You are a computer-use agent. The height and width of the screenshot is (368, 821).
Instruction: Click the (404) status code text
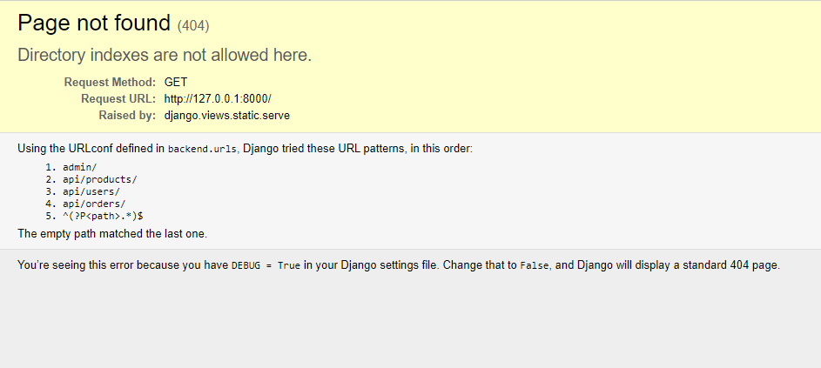point(193,26)
